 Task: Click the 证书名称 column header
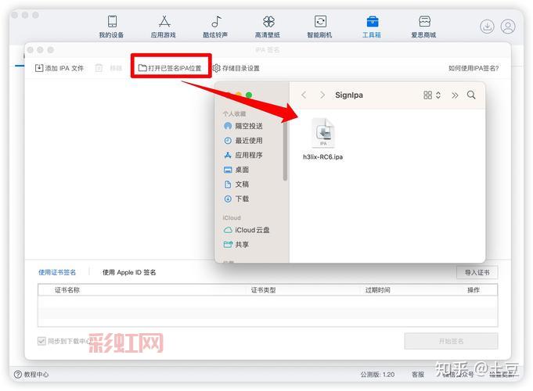(67, 290)
